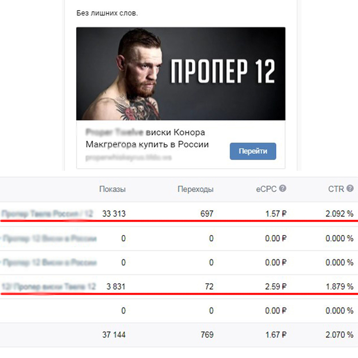Click the blue Перейти button

253,151
